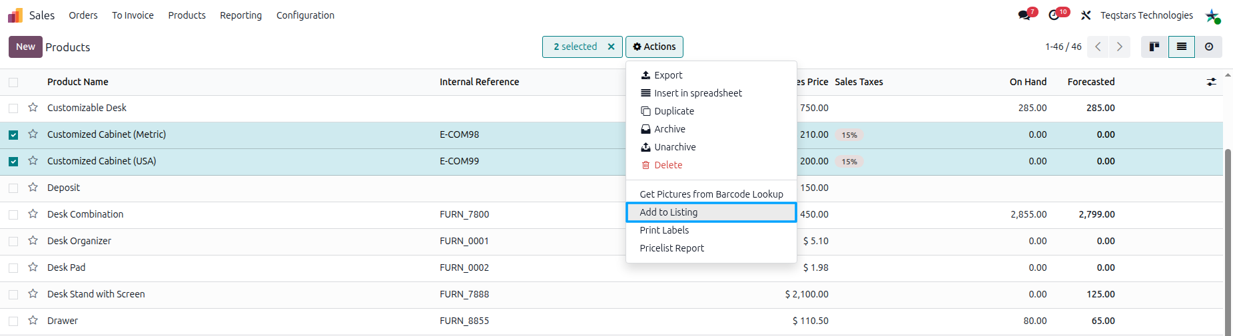Open optional columns settings icon
Image resolution: width=1233 pixels, height=336 pixels.
[x=1211, y=82]
